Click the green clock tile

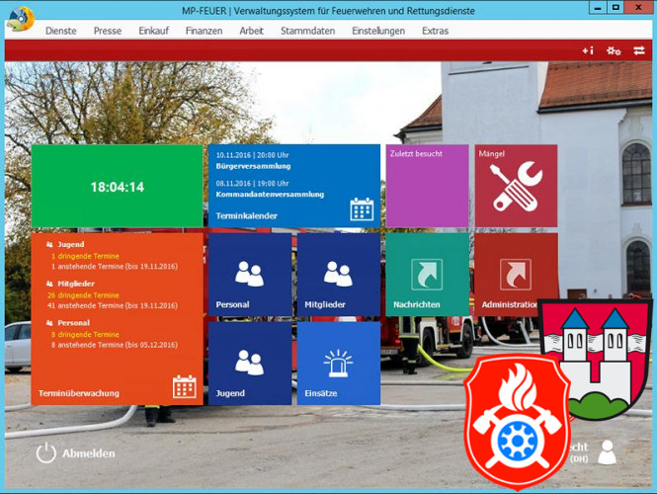(x=117, y=186)
